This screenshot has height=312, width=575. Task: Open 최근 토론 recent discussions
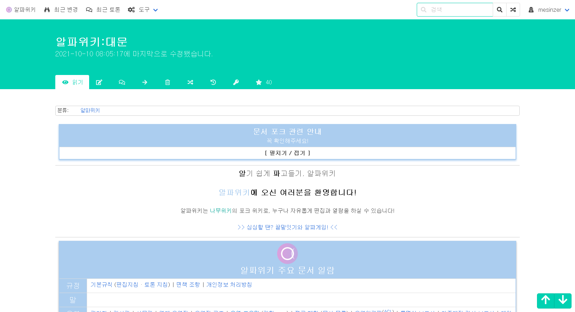[x=103, y=10]
